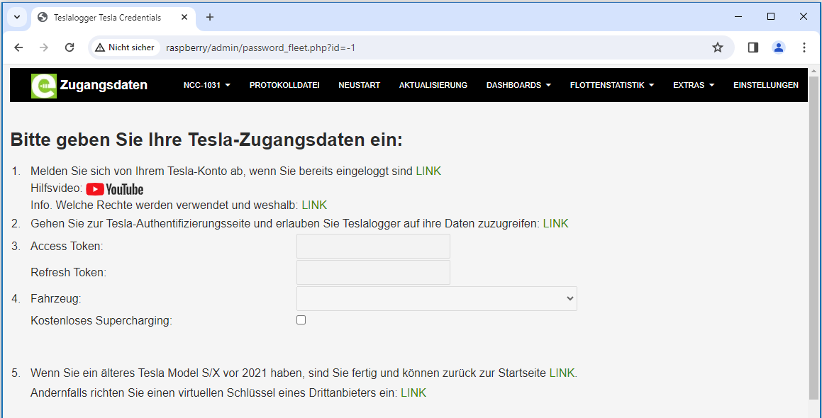Screen dimensions: 822x418
Task: Bookmark this page with star icon
Action: click(x=717, y=47)
